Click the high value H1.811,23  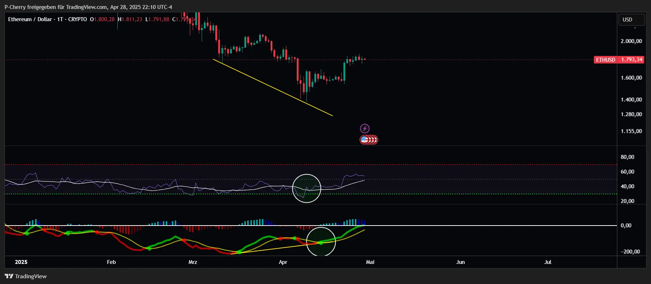coord(130,19)
